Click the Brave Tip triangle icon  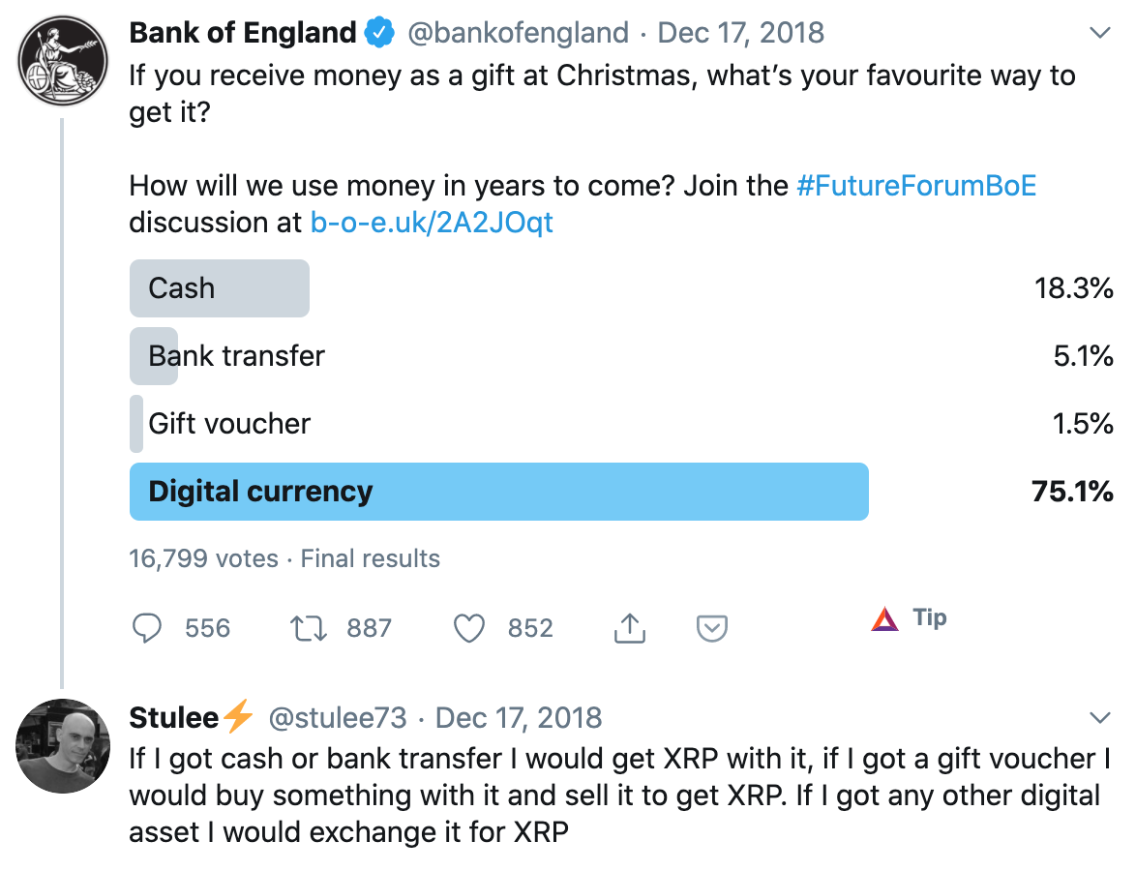(x=884, y=618)
